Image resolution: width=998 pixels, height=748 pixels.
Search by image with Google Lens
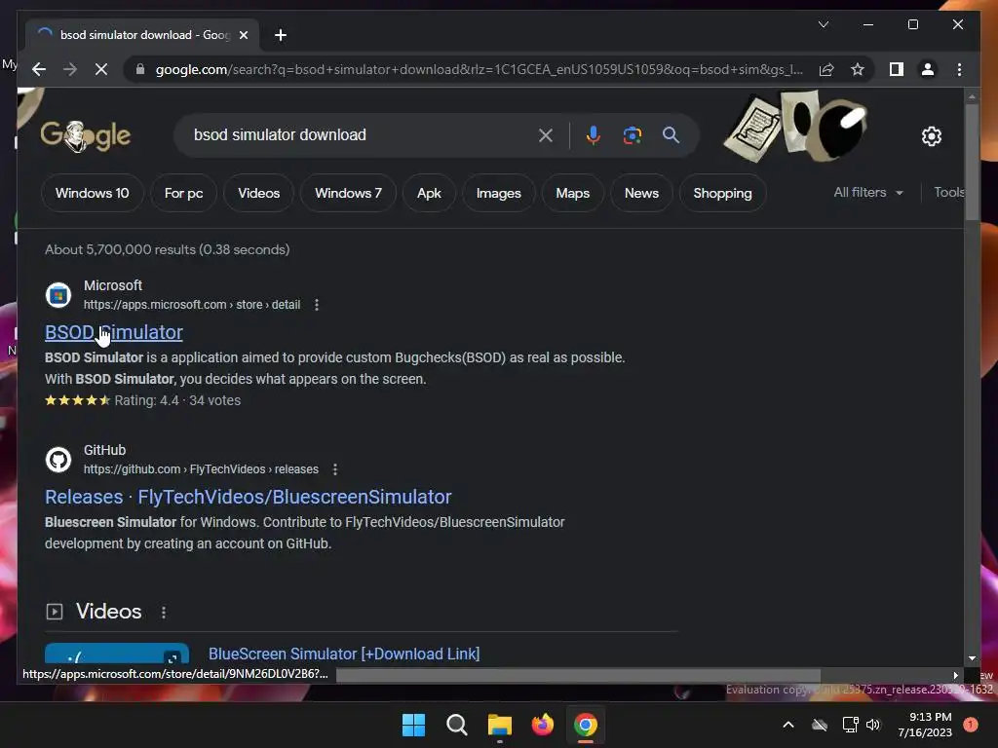632,134
